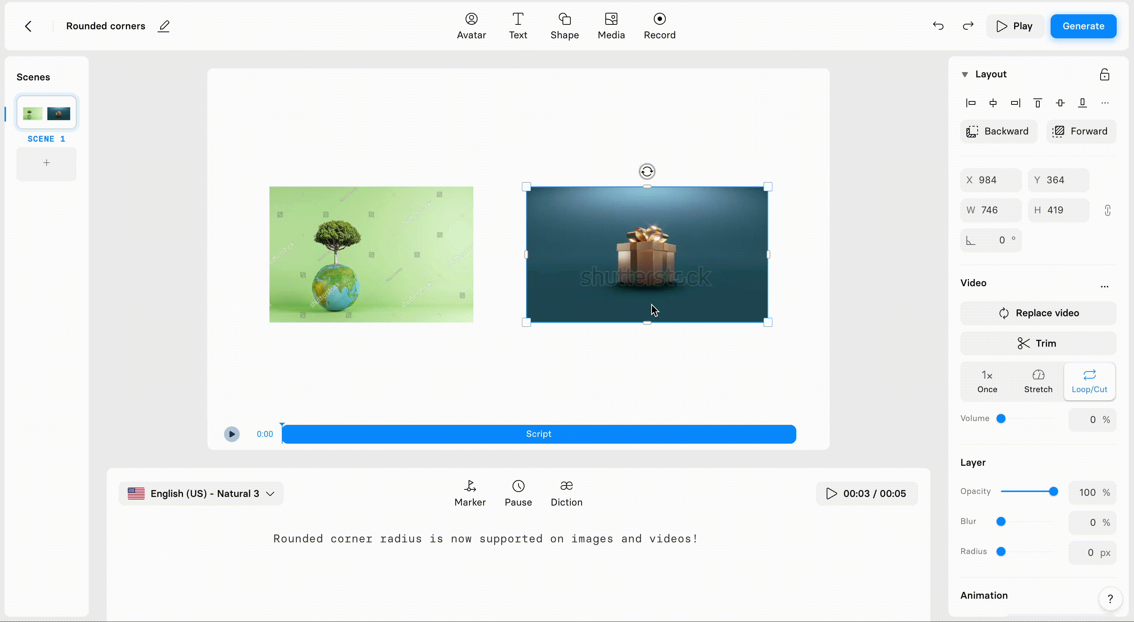Viewport: 1134px width, 622px height.
Task: Open the Shape tool
Action: pyautogui.click(x=564, y=26)
